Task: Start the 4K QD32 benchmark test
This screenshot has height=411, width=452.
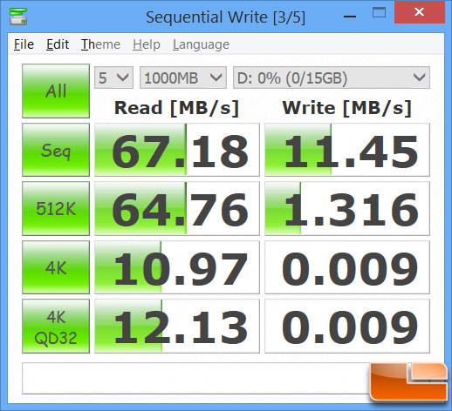Action: (56, 327)
